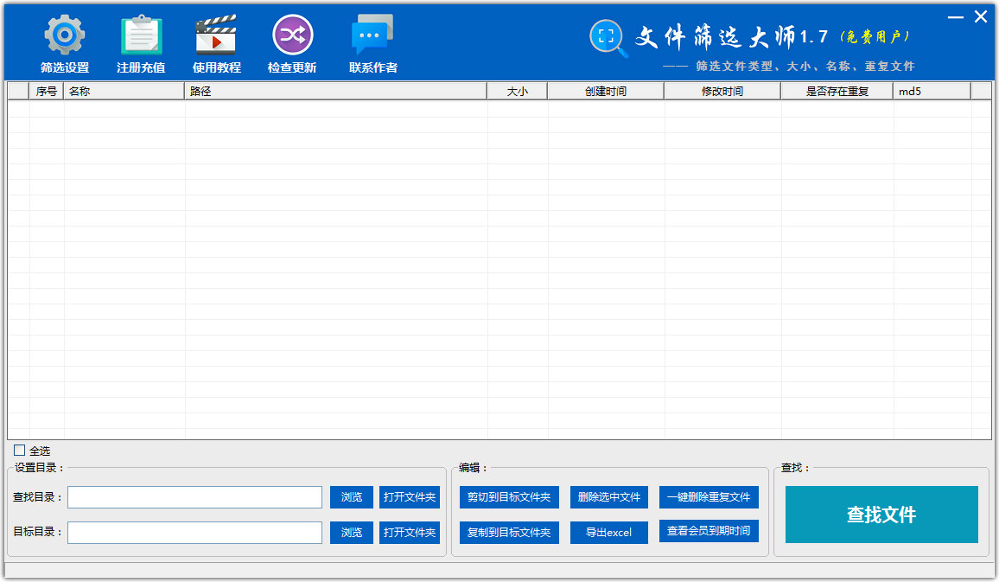Toggle the 全选 checkbox
999x582 pixels.
click(20, 450)
